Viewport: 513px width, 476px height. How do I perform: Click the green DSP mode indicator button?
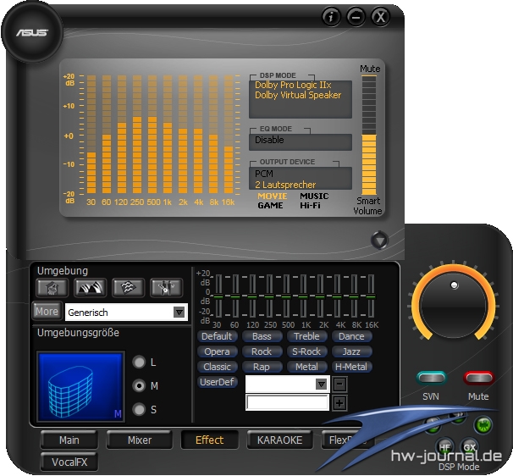483,424
